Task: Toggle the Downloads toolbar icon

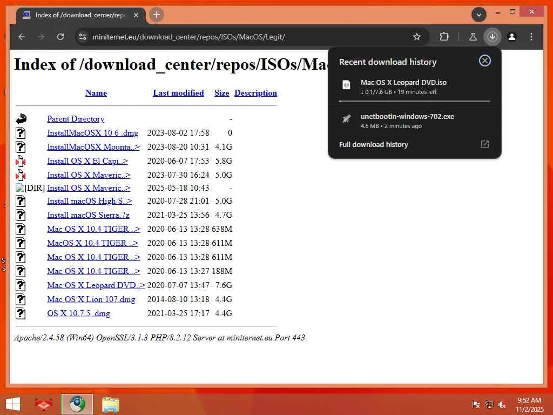Action: pyautogui.click(x=493, y=37)
